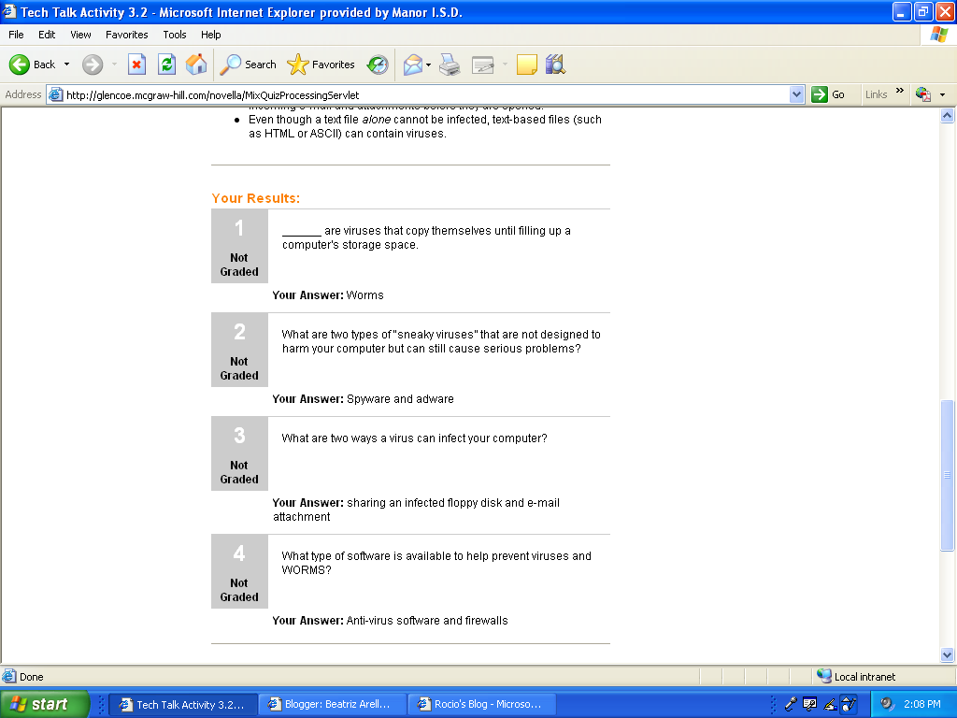Click the clock showing 2:08 PM
957x718 pixels.
coord(922,704)
